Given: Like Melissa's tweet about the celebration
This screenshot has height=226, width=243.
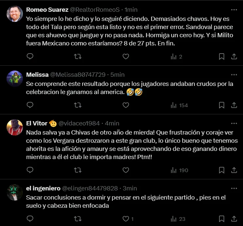Looking at the screenshot, I should coord(126,105).
